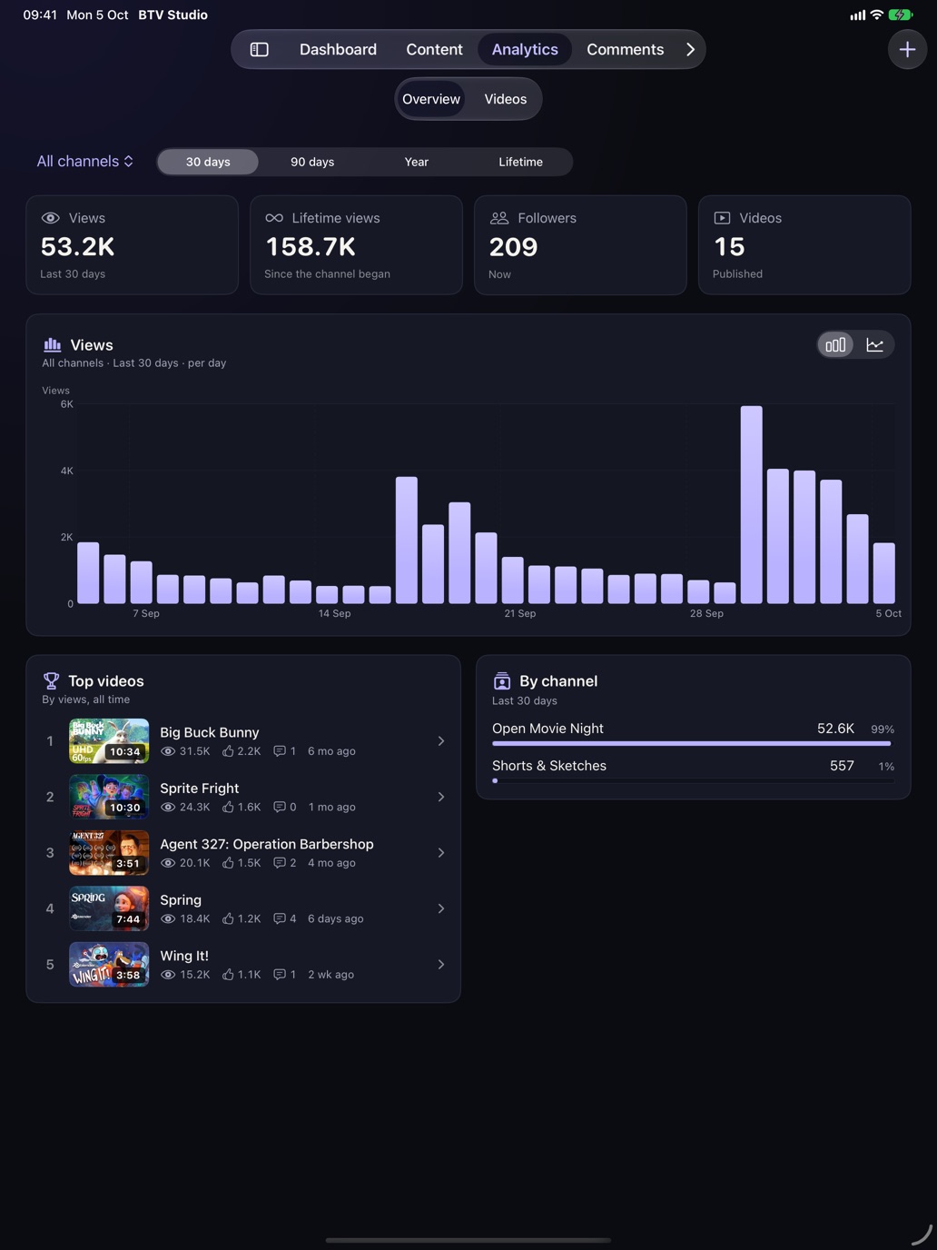Open the Wing It! thumbnail
Screen dimensions: 937x1250
click(109, 965)
